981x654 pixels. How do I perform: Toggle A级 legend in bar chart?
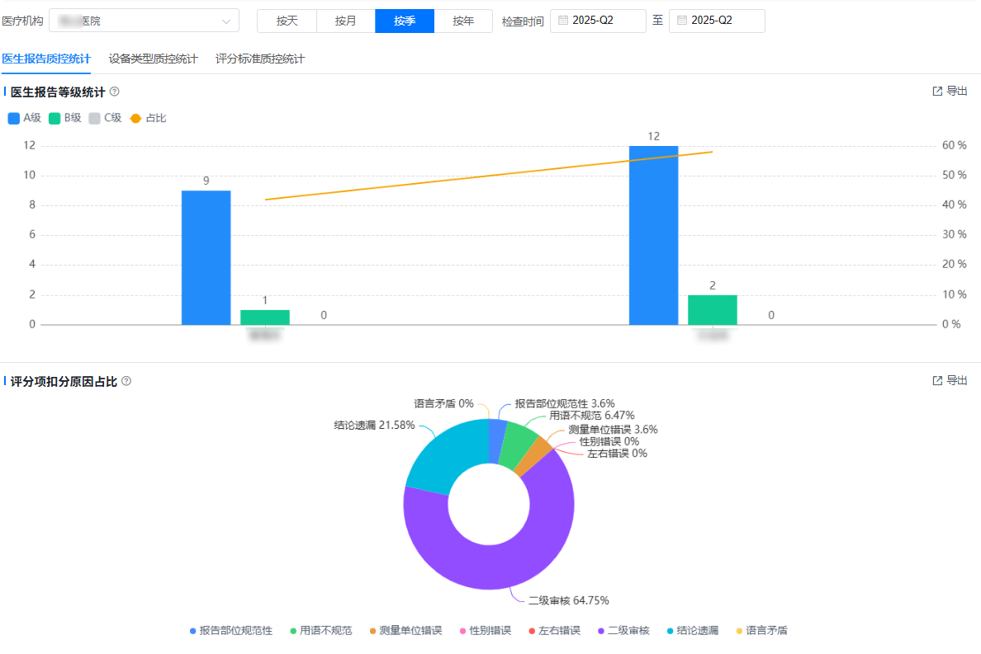(24, 118)
